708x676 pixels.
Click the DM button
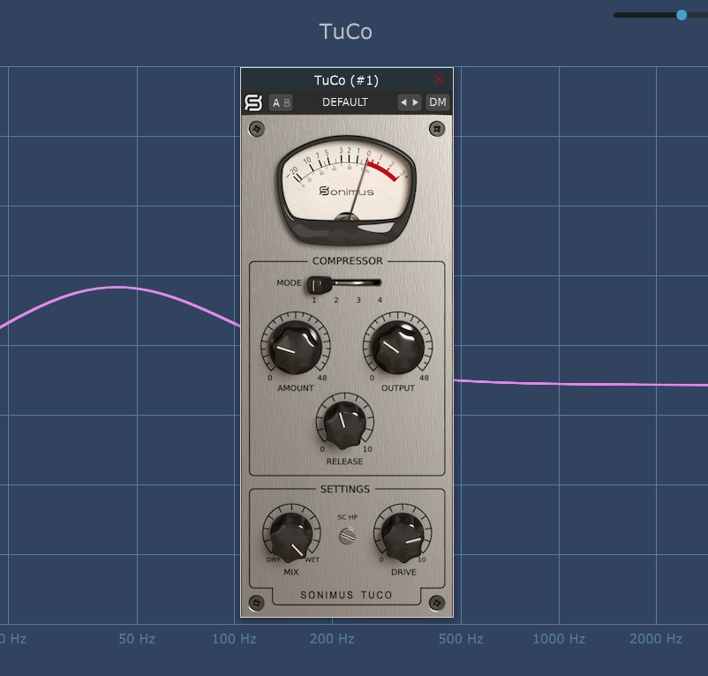click(x=438, y=102)
